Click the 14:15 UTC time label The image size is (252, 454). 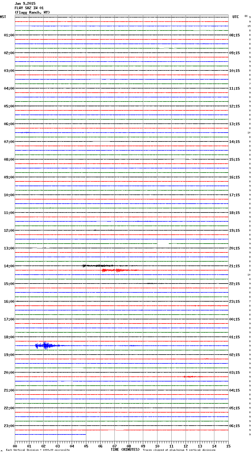(x=235, y=142)
